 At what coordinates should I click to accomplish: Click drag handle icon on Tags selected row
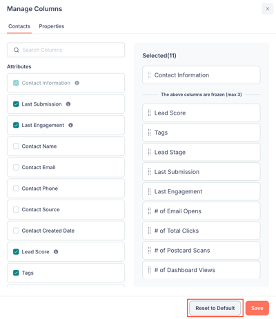(x=149, y=133)
